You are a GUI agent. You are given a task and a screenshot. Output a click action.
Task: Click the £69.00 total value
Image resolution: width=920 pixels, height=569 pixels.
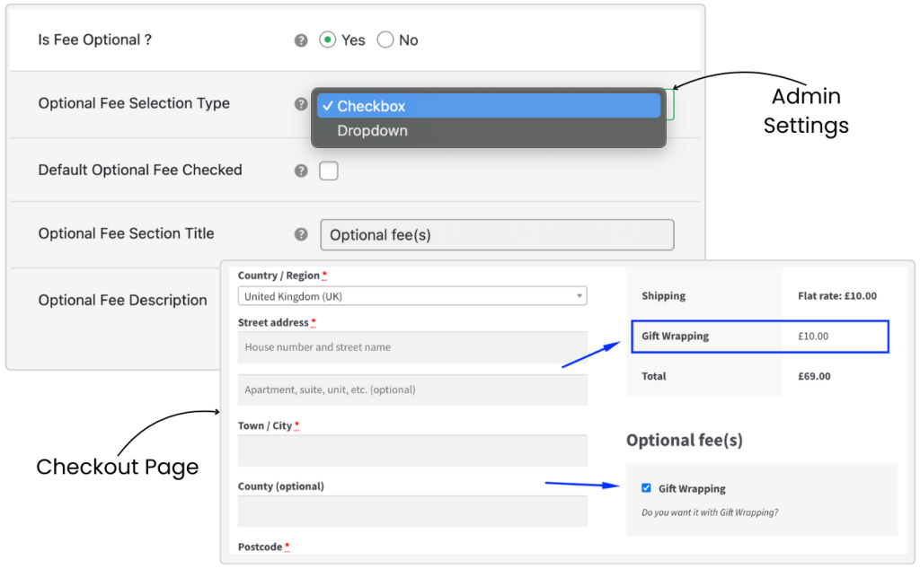[814, 376]
